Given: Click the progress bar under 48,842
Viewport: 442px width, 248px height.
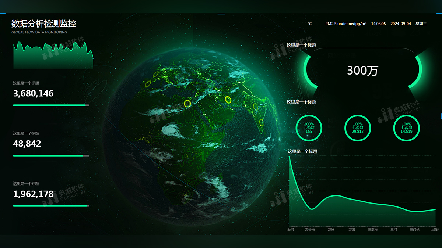Looking at the screenshot, I should coord(51,155).
